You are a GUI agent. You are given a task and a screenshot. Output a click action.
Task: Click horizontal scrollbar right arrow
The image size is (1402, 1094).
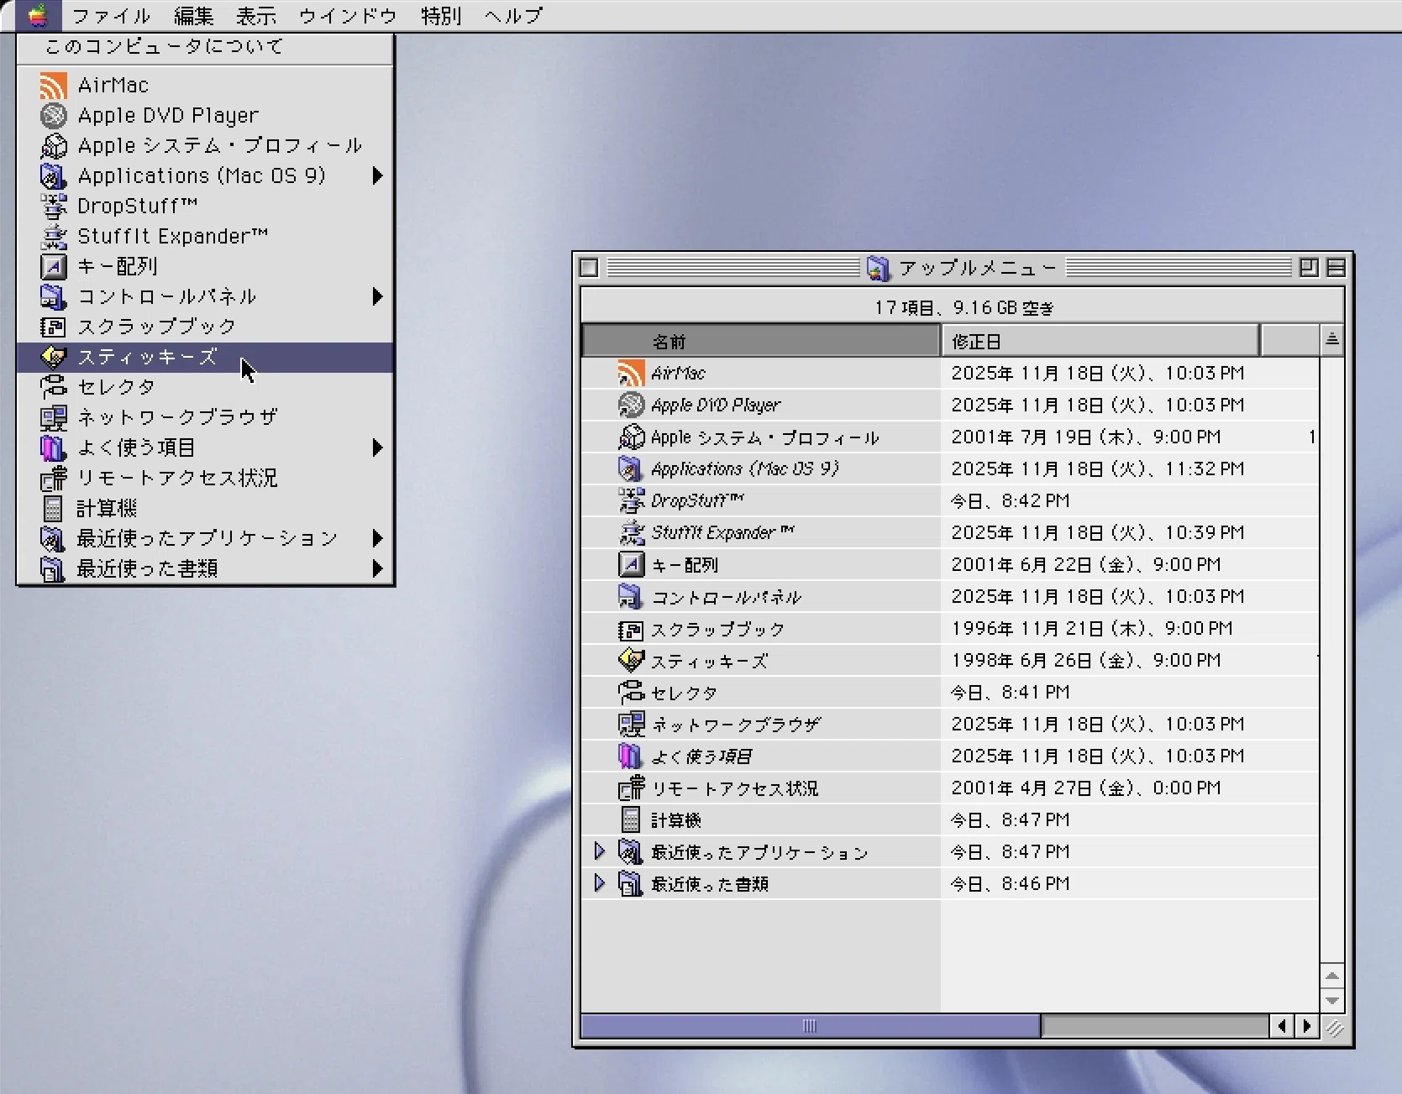point(1306,1026)
